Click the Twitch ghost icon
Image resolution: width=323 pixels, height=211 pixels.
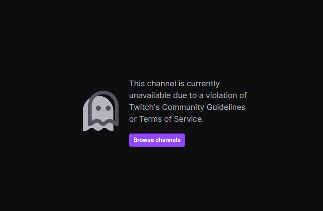pos(100,111)
